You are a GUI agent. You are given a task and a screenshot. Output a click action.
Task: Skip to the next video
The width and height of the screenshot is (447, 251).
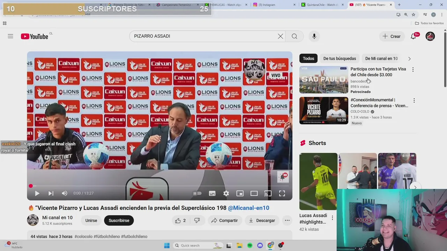pyautogui.click(x=51, y=193)
